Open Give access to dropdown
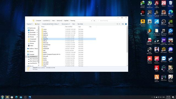Viewport: 176px width, 99px height. pos(66,24)
